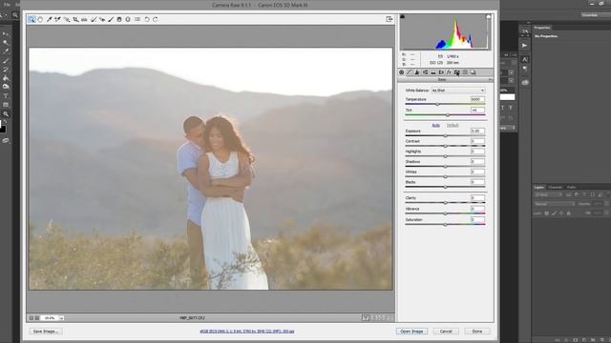Click the zoom out minus button below preview
Screen dimensions: 611x343
[32, 318]
